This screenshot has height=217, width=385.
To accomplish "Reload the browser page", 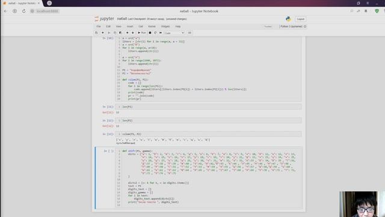I will 24,11.
